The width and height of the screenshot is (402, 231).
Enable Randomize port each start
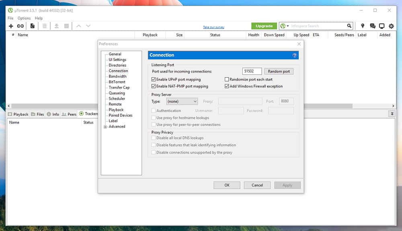click(227, 80)
